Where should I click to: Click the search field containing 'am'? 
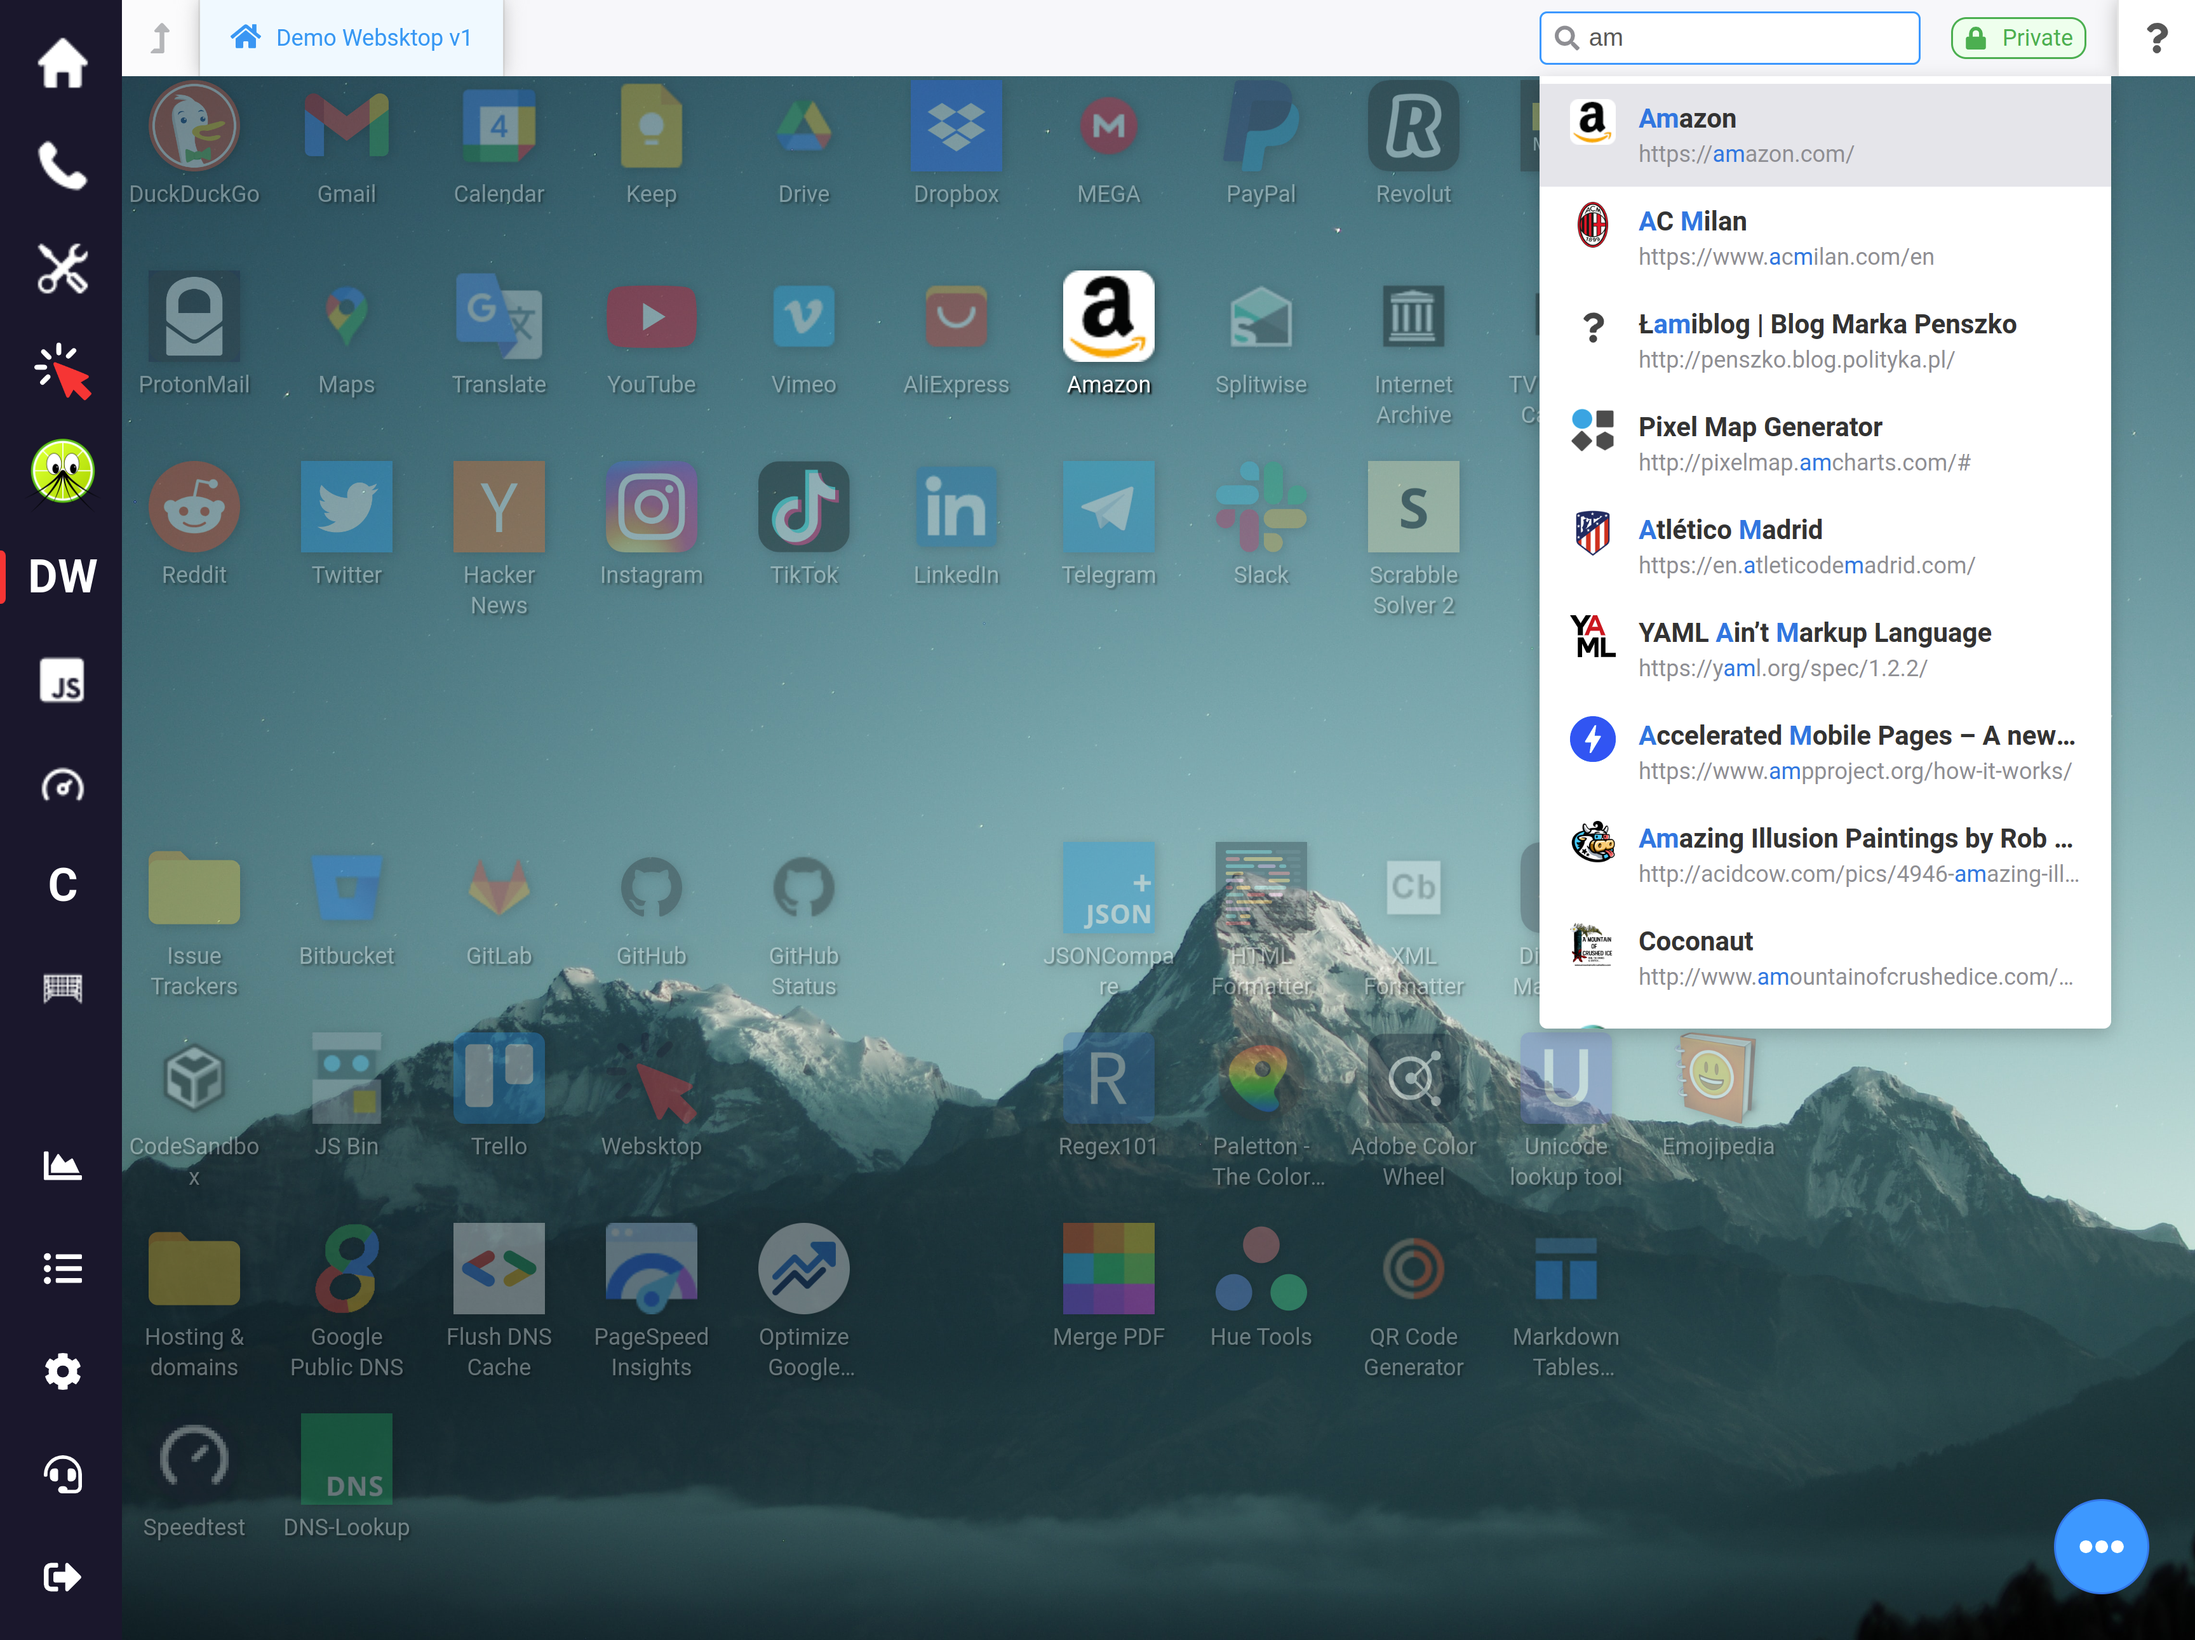click(x=1729, y=37)
